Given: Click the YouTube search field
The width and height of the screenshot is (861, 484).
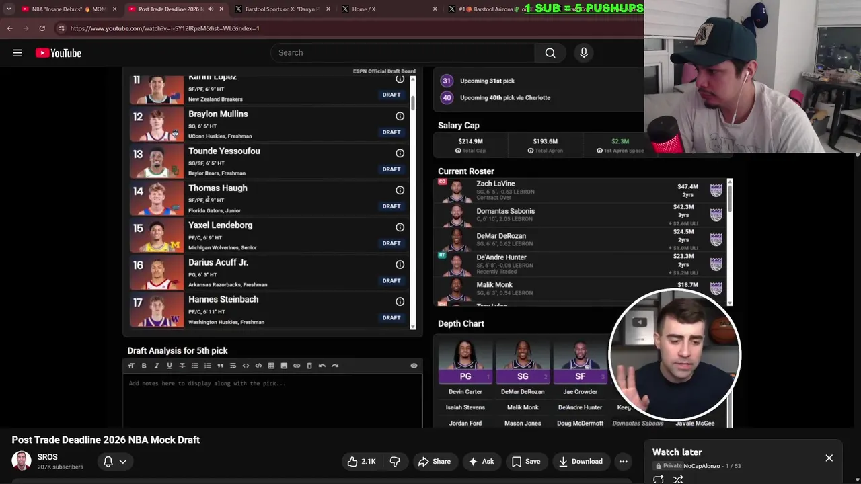Looking at the screenshot, I should pyautogui.click(x=402, y=53).
